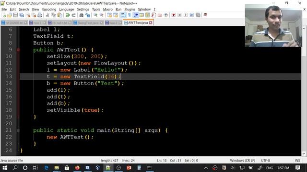307x172 pixels.
Task: Close the AWTTest.java tab
Action: [151, 23]
